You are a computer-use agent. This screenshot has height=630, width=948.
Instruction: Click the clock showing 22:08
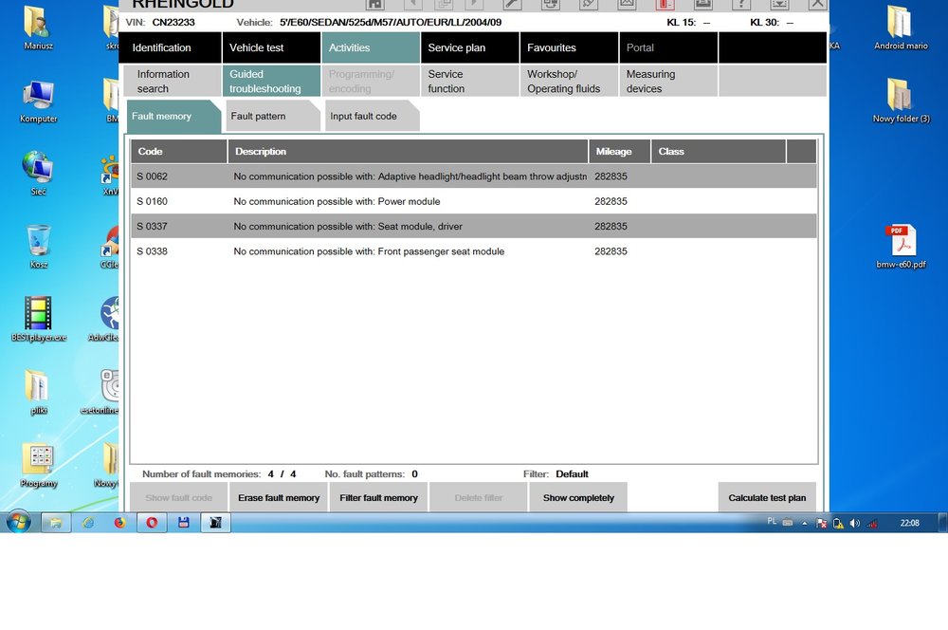pos(910,522)
